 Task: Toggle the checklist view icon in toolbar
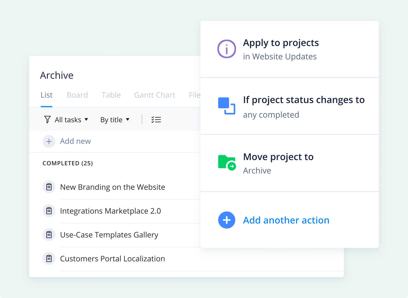coord(156,120)
